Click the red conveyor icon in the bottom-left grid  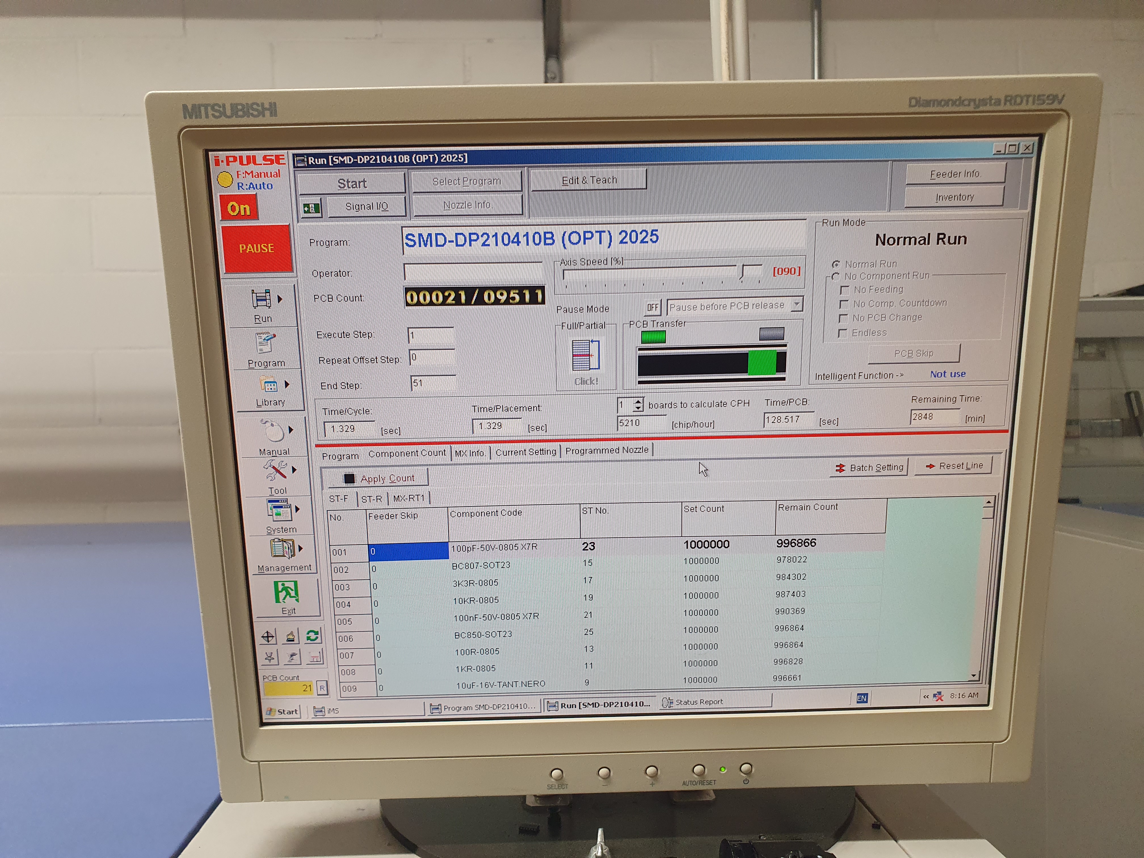pos(314,656)
